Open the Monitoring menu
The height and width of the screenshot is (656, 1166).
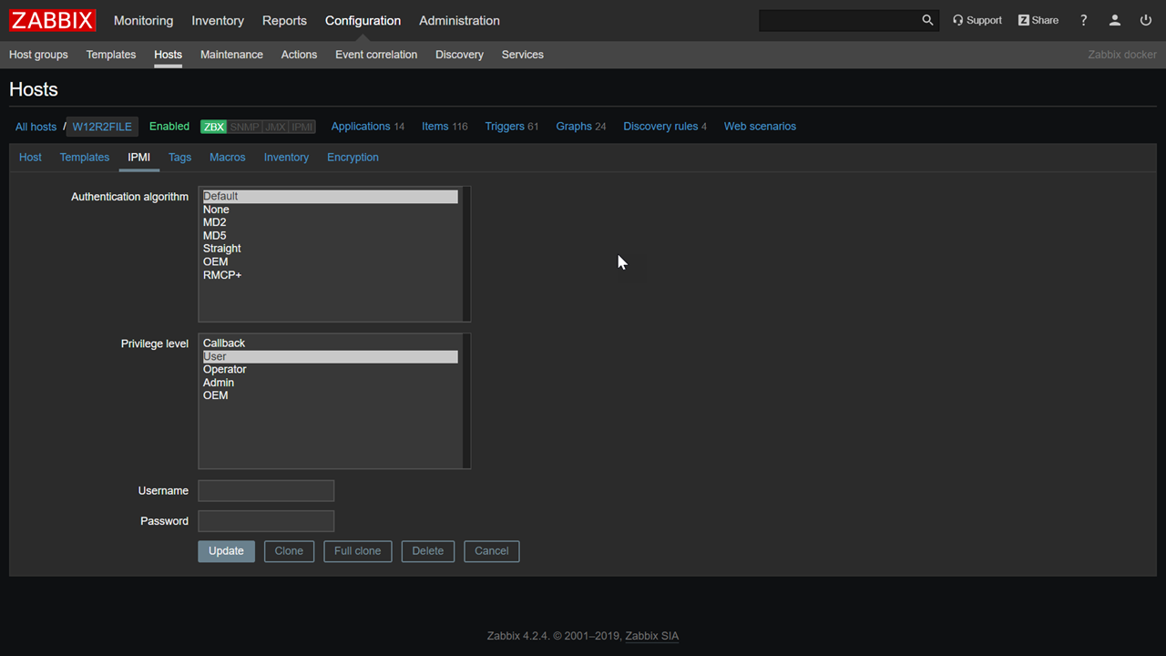tap(143, 20)
